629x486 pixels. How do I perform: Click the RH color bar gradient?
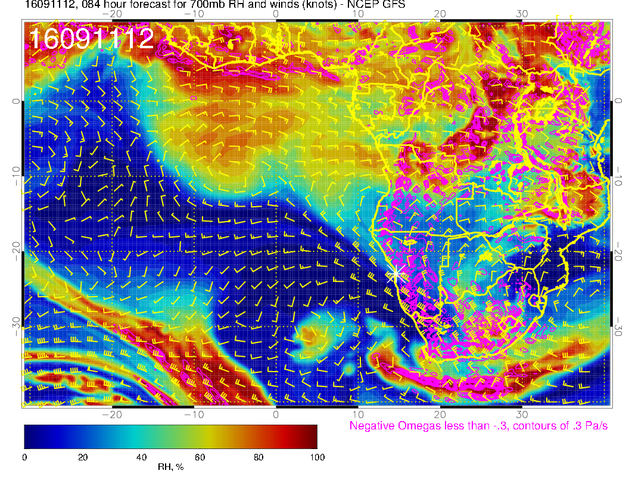point(170,437)
